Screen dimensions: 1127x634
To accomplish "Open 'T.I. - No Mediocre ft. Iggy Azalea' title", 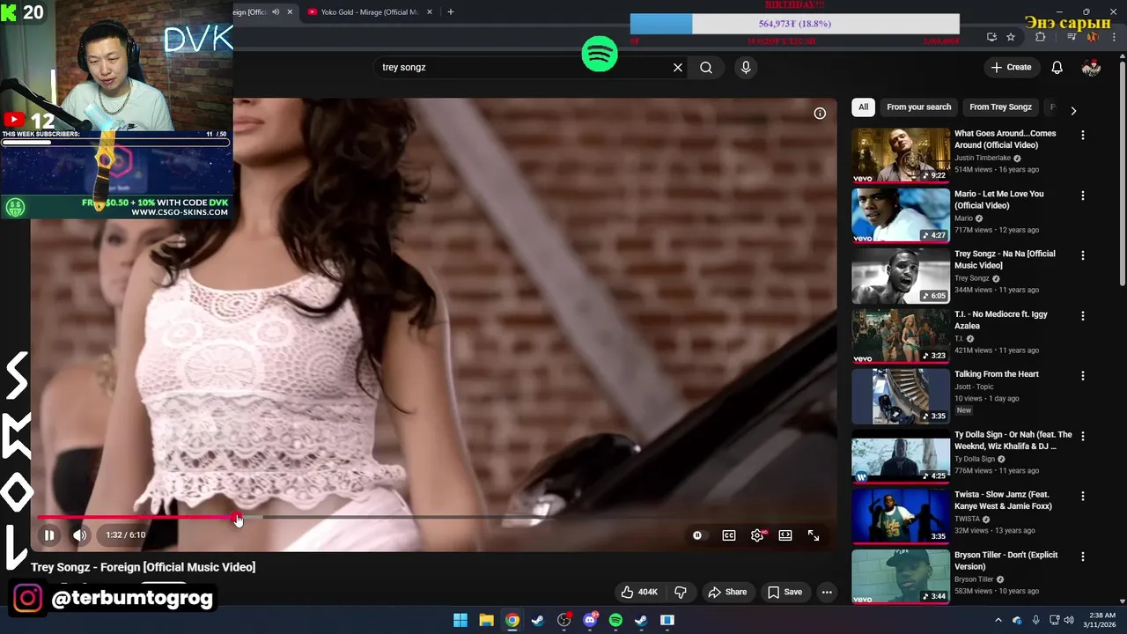I will (1000, 320).
